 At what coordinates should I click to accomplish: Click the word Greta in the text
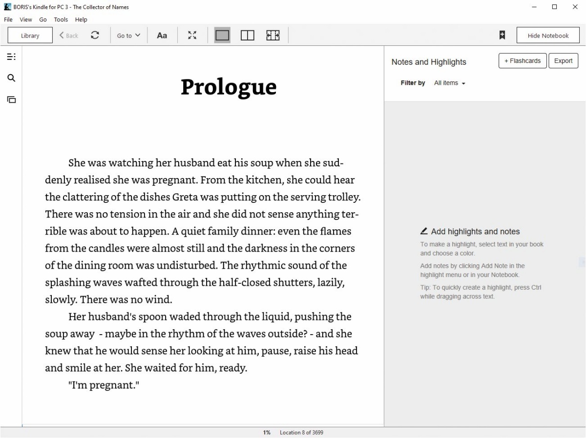click(x=185, y=197)
